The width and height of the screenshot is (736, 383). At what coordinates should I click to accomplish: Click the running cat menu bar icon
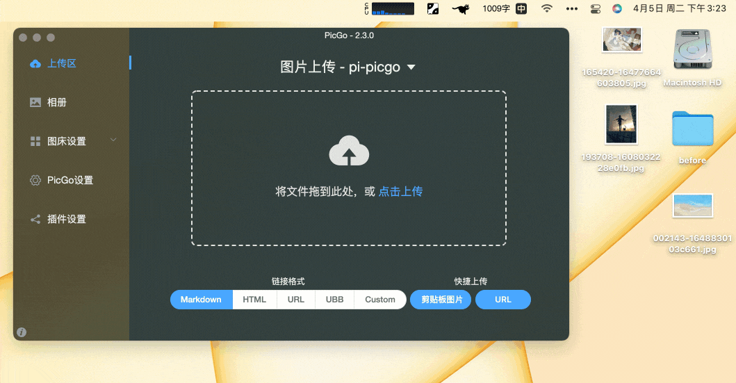click(x=461, y=8)
